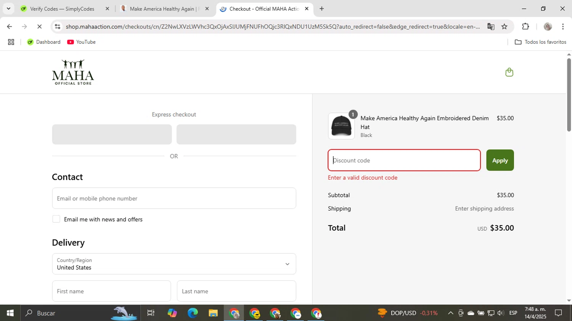Click the Buscar taskbar search box
The image size is (572, 321).
tap(80, 313)
